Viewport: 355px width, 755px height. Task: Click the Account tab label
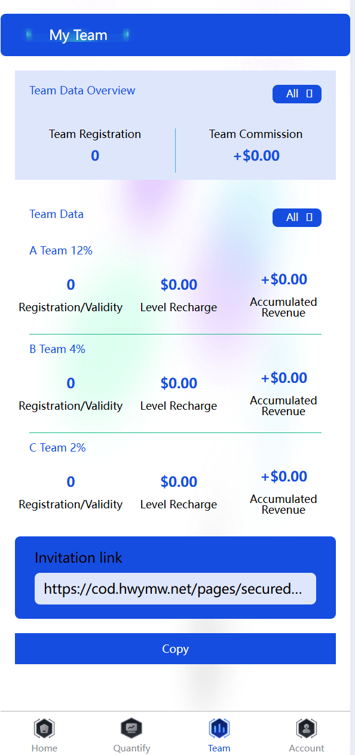click(x=307, y=748)
